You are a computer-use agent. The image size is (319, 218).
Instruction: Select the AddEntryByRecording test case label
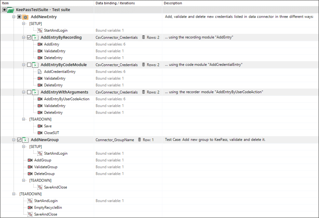click(61, 37)
